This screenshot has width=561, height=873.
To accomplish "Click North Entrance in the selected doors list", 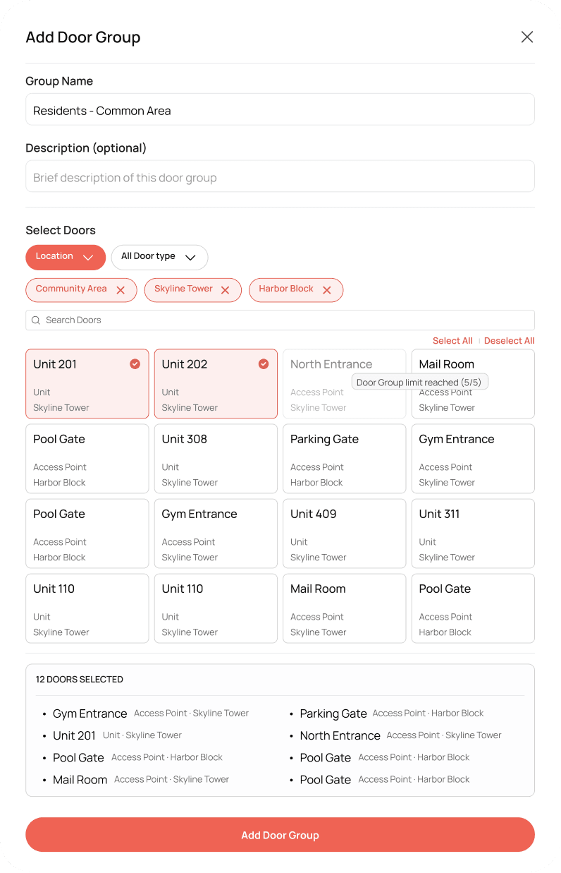I will pyautogui.click(x=340, y=735).
